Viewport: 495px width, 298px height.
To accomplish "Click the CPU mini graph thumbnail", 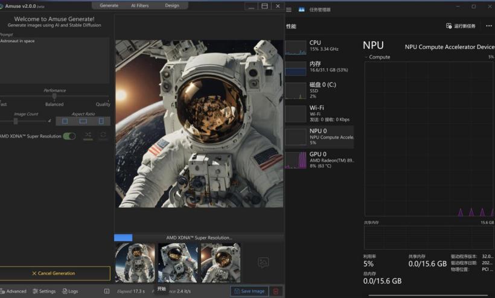I will click(295, 47).
